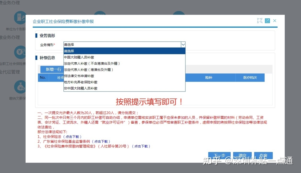Open background 企业职工社会保险费 yen icon

(x=20, y=52)
